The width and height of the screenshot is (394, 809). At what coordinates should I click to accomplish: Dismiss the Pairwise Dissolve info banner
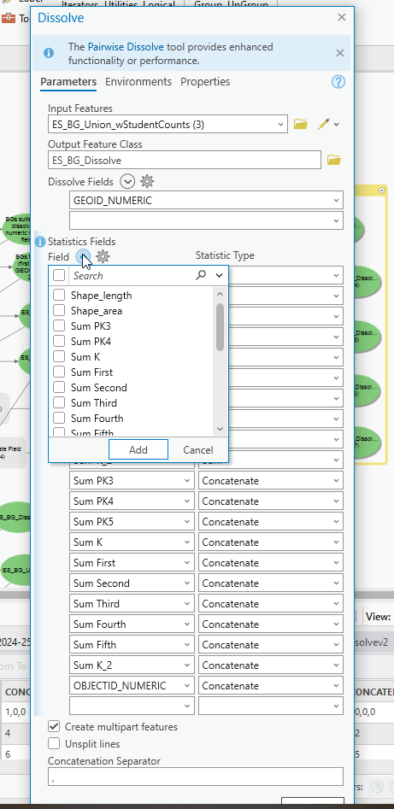pos(340,53)
